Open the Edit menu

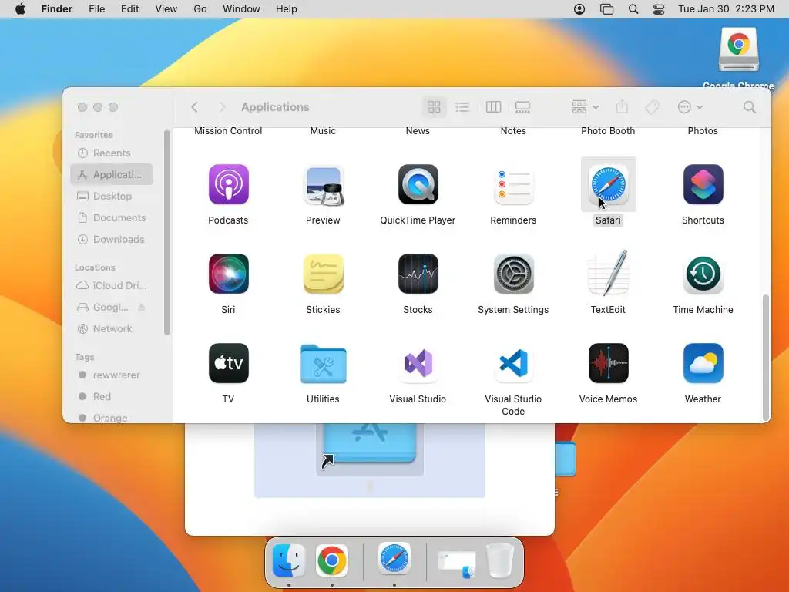(x=129, y=9)
